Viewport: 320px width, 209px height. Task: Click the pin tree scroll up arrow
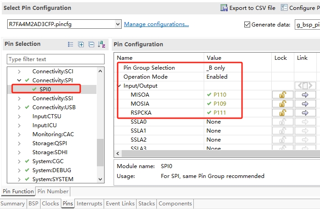pos(100,71)
